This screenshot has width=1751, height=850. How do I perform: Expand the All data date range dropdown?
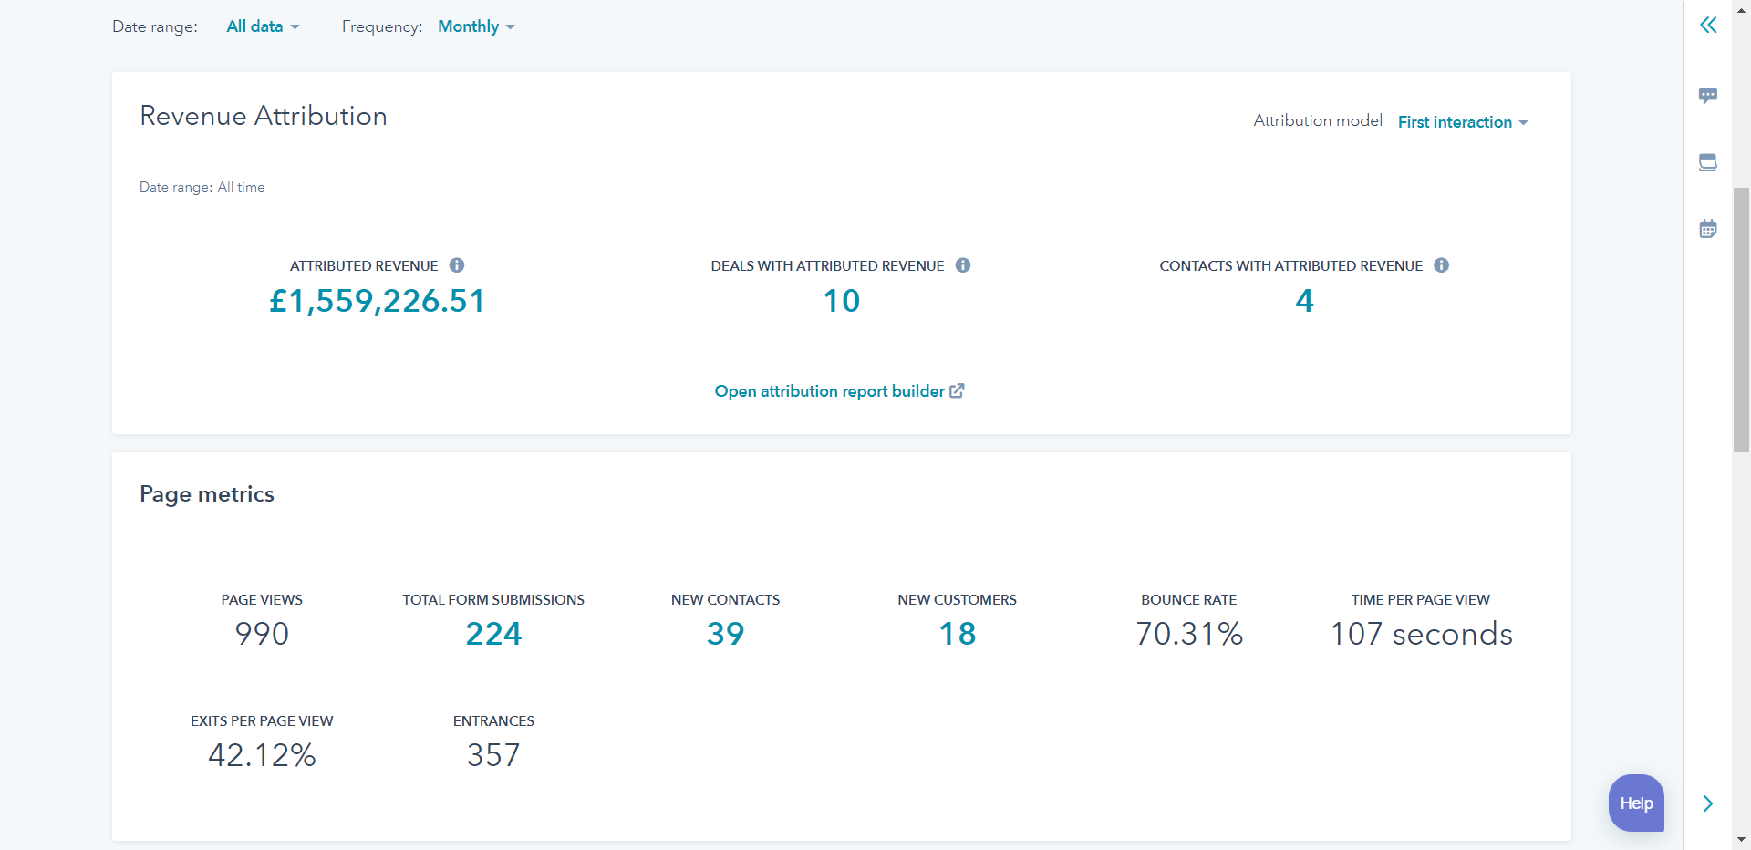click(x=263, y=26)
